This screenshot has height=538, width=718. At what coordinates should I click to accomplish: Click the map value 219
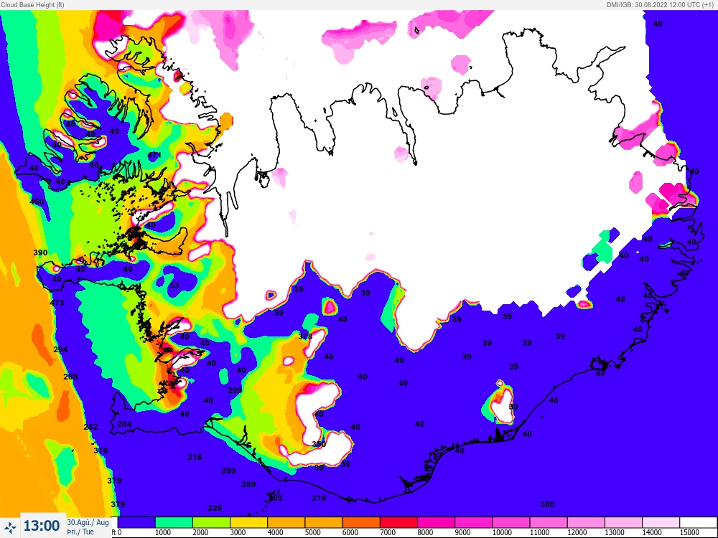pos(320,498)
